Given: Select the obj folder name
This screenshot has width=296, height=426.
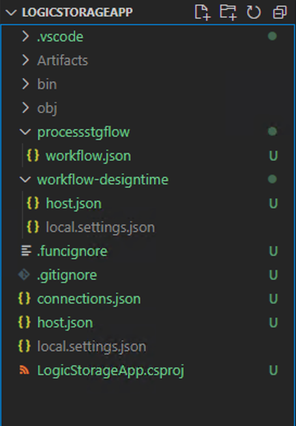Looking at the screenshot, I should [x=47, y=108].
